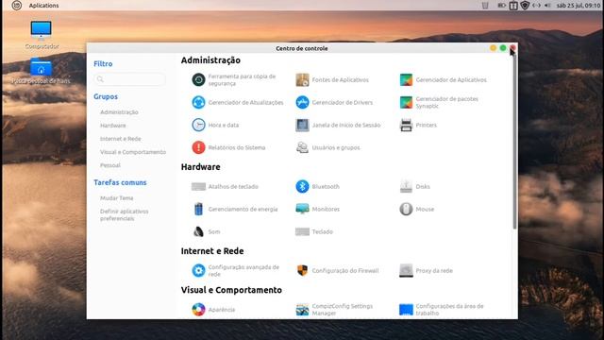Screen dimensions: 604x340
Task: Open the Printers icon
Action: (x=406, y=125)
